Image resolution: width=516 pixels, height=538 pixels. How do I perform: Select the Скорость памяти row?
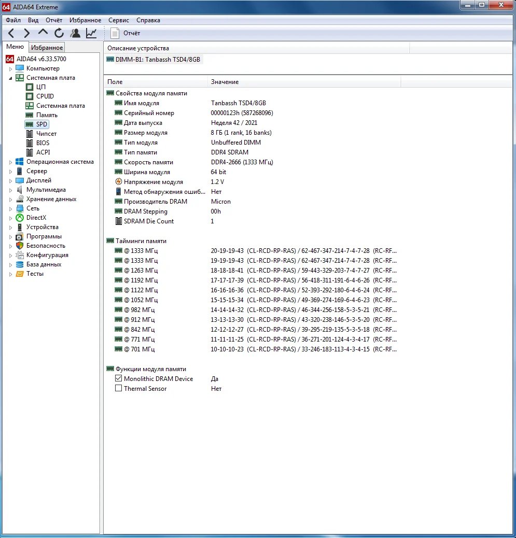click(x=253, y=162)
